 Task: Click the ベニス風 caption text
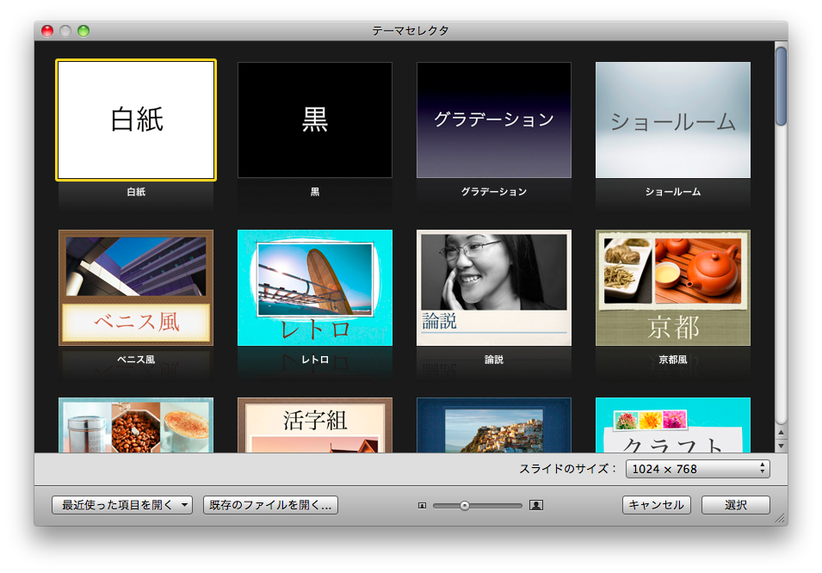tap(136, 360)
